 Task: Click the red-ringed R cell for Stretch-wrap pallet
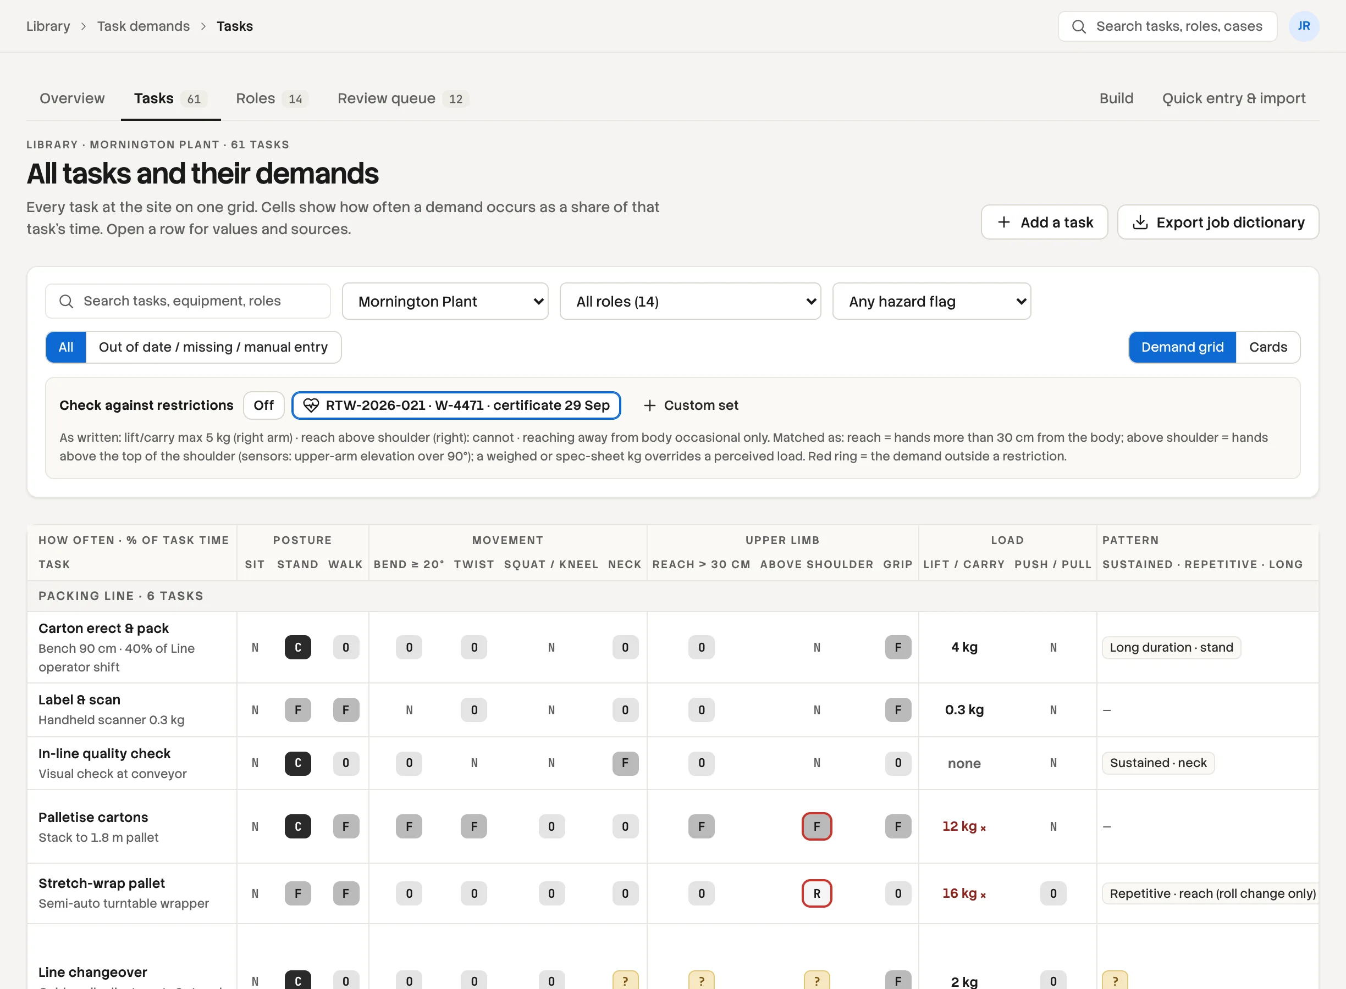click(x=817, y=893)
